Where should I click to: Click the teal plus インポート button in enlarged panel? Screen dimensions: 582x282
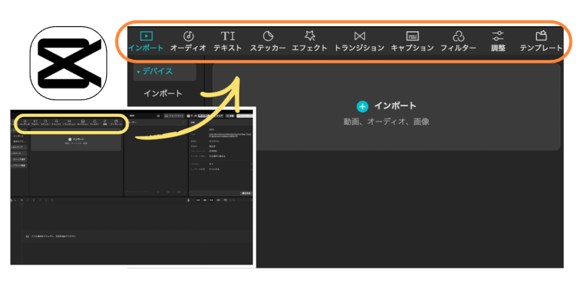(x=386, y=106)
